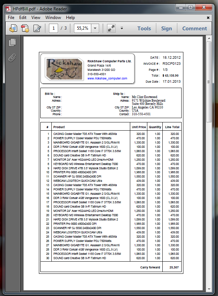Screen dimensions: 218x296
Task: Open the attachments paperclip panel
Action: [x=12, y=58]
